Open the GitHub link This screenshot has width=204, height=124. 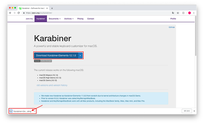172,27
